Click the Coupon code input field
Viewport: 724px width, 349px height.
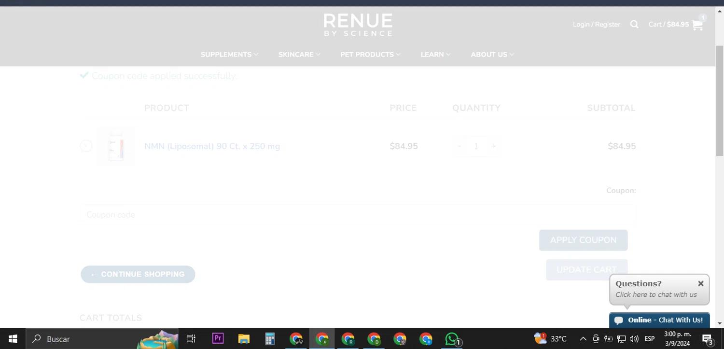[358, 214]
